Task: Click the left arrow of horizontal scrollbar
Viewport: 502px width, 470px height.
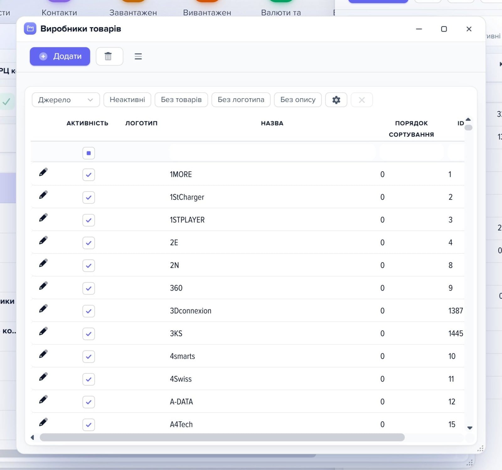Action: (32, 437)
